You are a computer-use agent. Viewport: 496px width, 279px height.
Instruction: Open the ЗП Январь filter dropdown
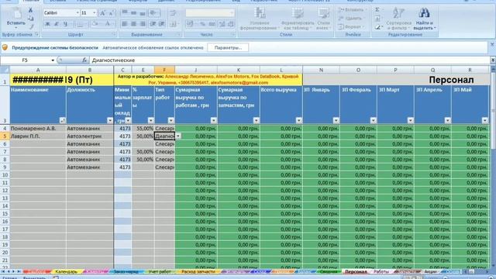336,120
